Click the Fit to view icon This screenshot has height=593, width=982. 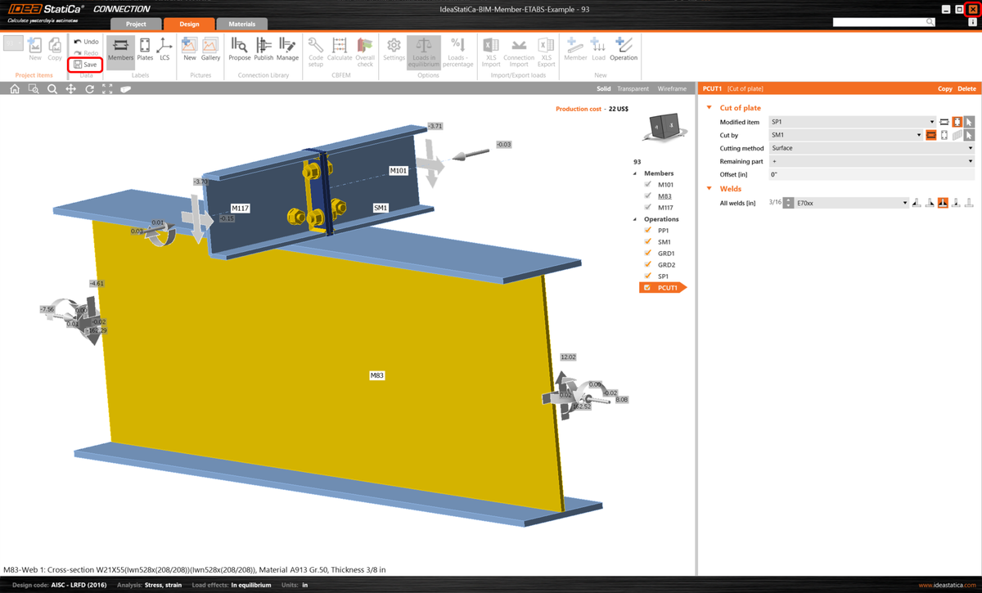[x=107, y=88]
